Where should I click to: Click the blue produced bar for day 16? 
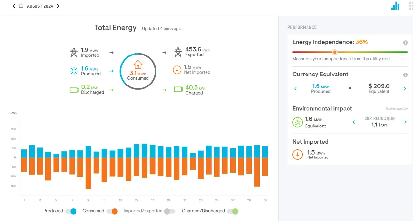click(x=145, y=151)
